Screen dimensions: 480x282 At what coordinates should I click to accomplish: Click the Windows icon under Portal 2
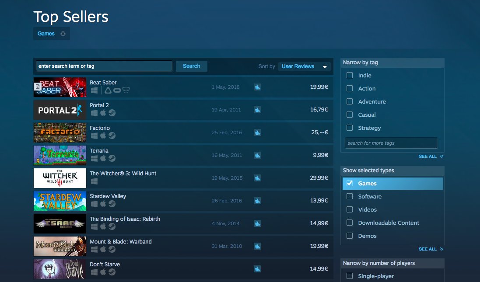coord(94,113)
